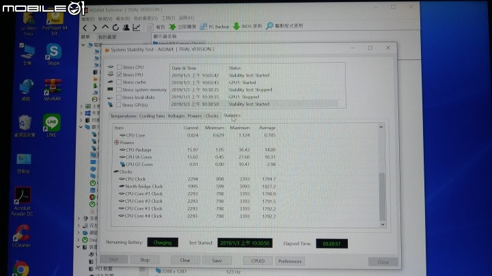492x276 pixels.
Task: Open the CPUID button
Action: click(258, 261)
